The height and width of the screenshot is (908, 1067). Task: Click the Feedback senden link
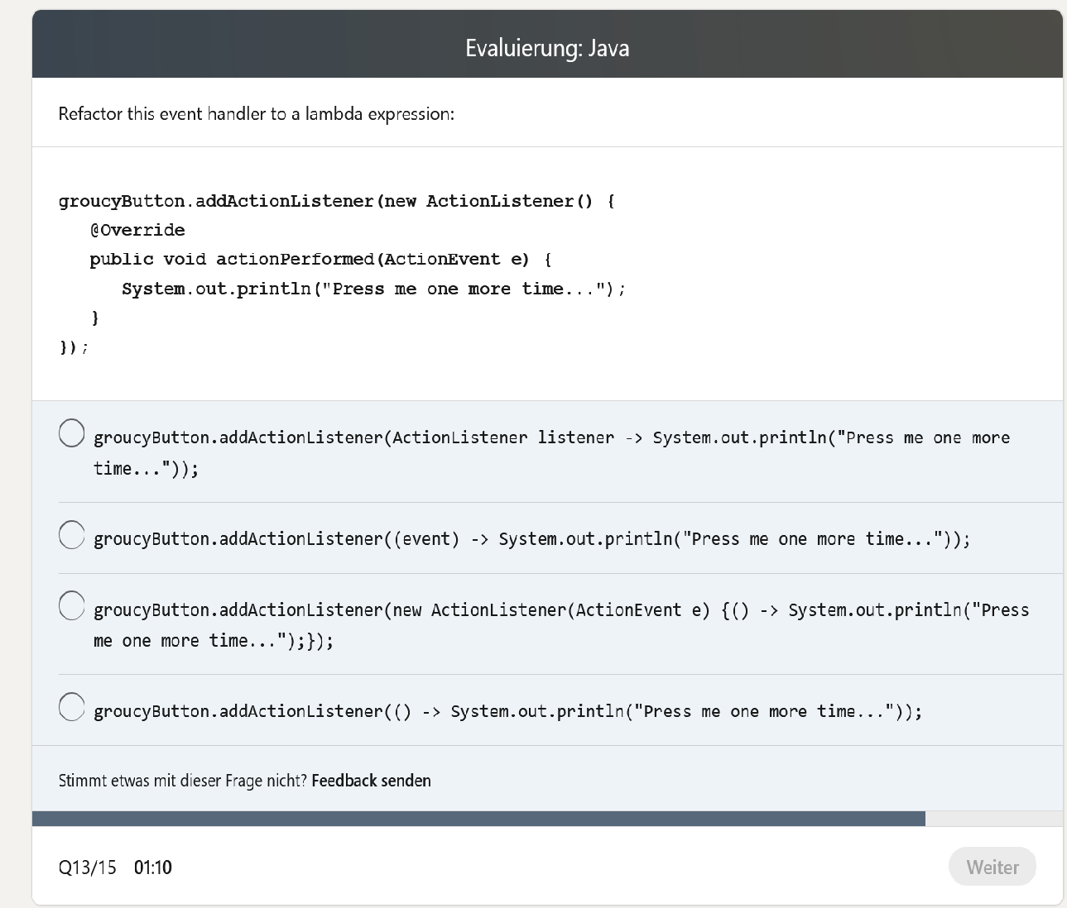pos(371,780)
